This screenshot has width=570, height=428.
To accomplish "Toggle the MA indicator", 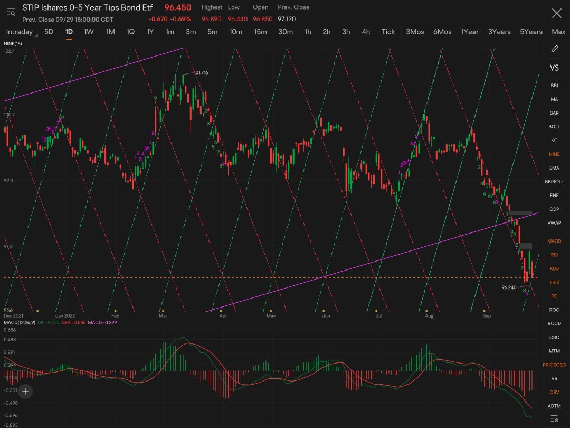I will click(554, 99).
